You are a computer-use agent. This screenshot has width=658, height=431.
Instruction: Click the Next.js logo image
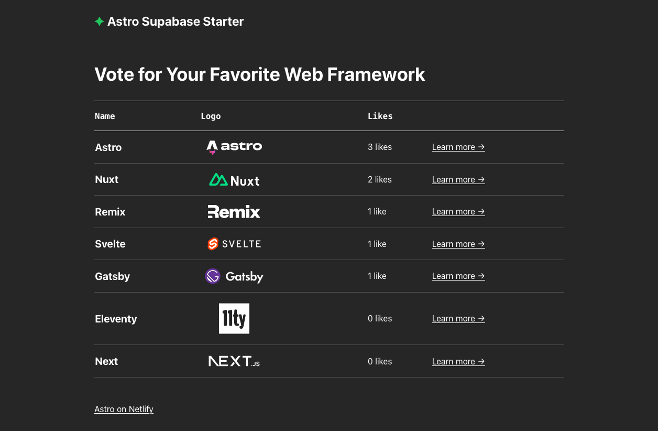tap(234, 361)
